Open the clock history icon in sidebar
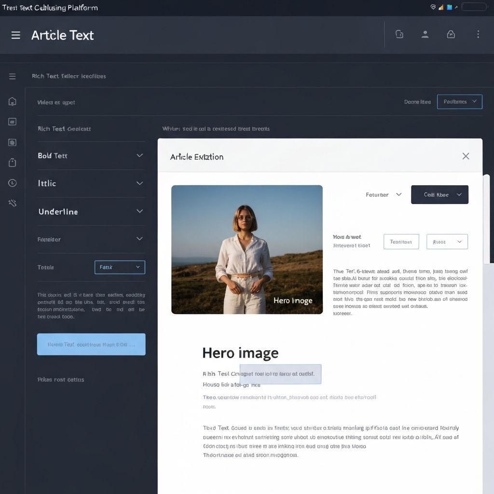Screen dimensions: 494x494 [x=13, y=183]
